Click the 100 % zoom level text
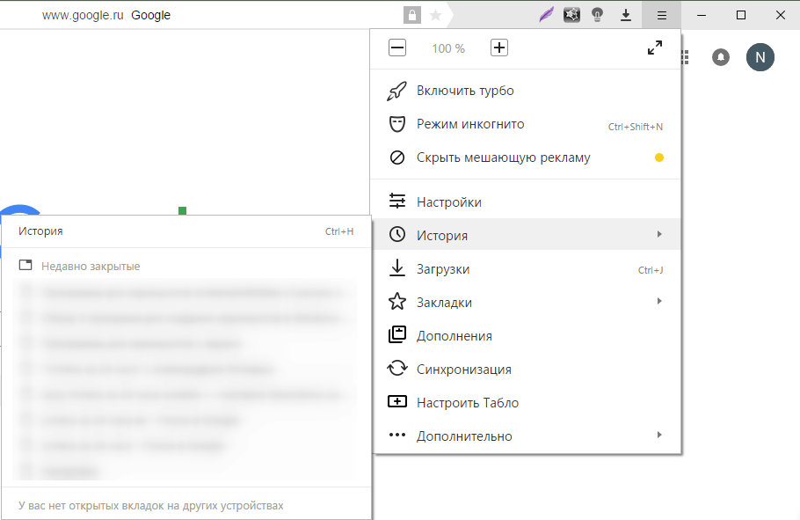This screenshot has height=520, width=800. 448,48
